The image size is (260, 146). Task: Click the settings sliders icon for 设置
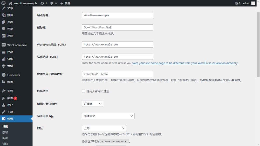pyautogui.click(x=4, y=119)
